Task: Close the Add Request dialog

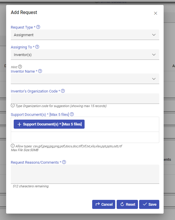Action: [155, 13]
